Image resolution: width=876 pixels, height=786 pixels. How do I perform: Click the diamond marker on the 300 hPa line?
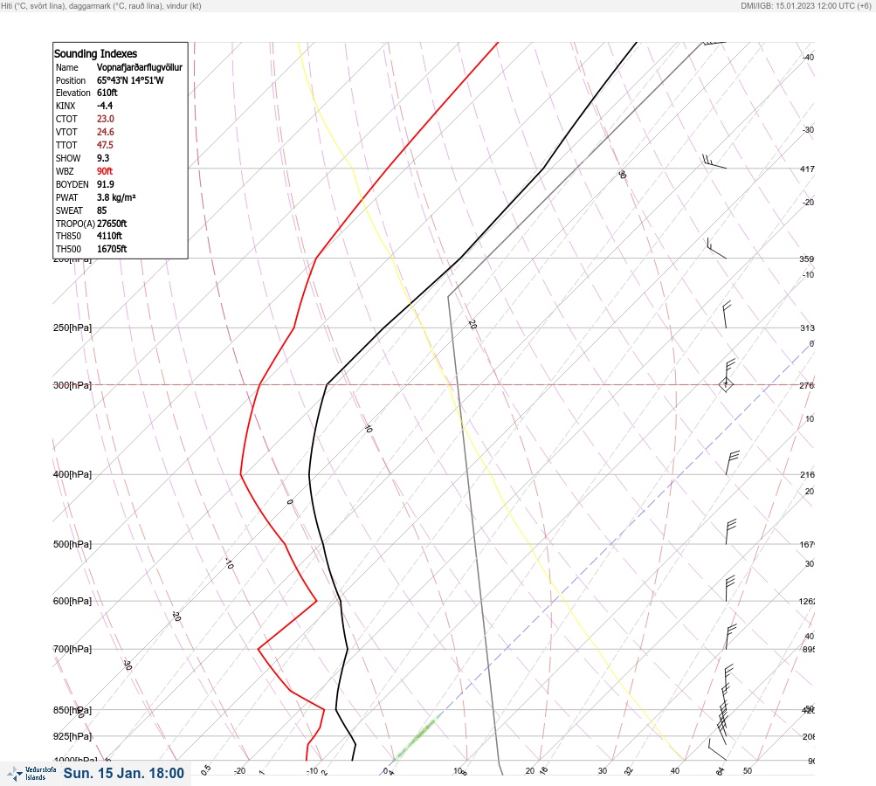tap(726, 384)
